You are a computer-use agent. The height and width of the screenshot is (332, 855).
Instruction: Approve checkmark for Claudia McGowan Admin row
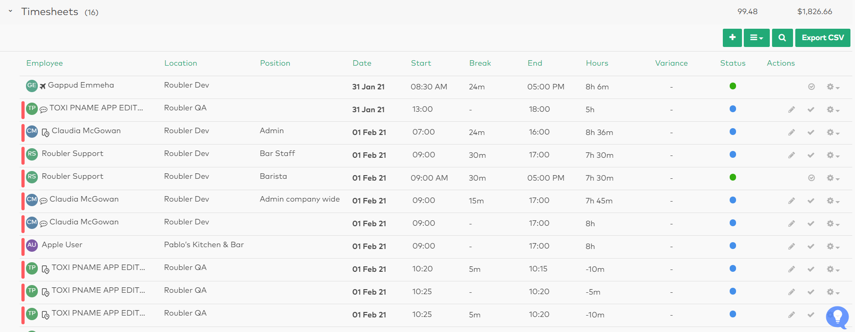(x=811, y=132)
